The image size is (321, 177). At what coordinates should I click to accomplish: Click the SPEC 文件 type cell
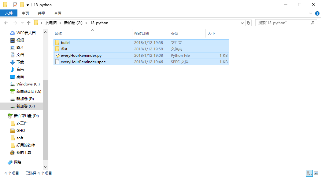click(x=179, y=62)
